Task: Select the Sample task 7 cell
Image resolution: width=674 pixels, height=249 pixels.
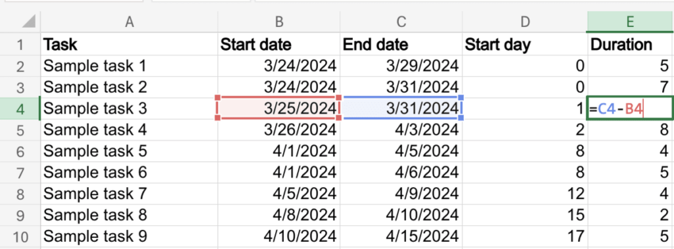Action: 130,194
